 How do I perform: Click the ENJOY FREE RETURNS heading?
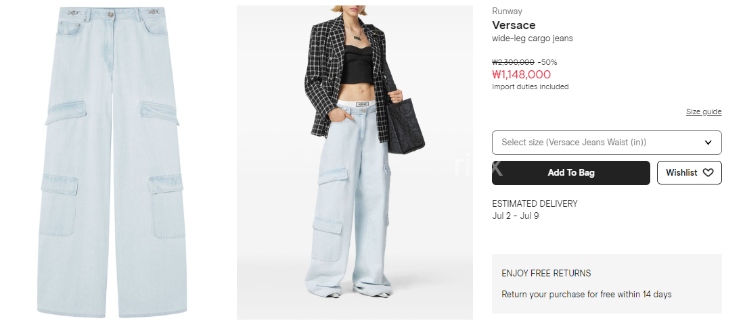(546, 273)
